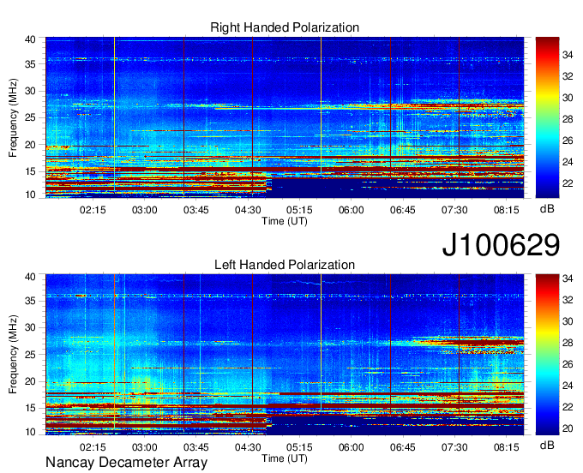Click 02:15 time tick under Left Handed plot
Viewport: 583px width, 473px height.
coord(93,447)
